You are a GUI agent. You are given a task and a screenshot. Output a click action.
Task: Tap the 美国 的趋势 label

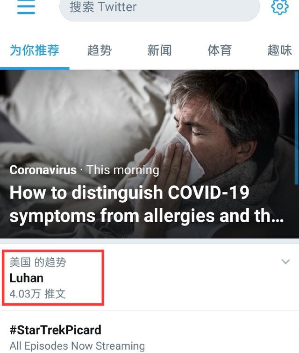tap(38, 262)
